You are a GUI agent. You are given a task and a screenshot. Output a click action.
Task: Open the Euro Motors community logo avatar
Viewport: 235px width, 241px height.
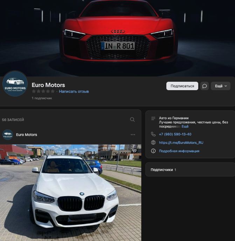(15, 84)
